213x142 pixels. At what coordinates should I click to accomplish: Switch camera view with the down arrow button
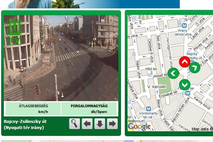click(100, 124)
